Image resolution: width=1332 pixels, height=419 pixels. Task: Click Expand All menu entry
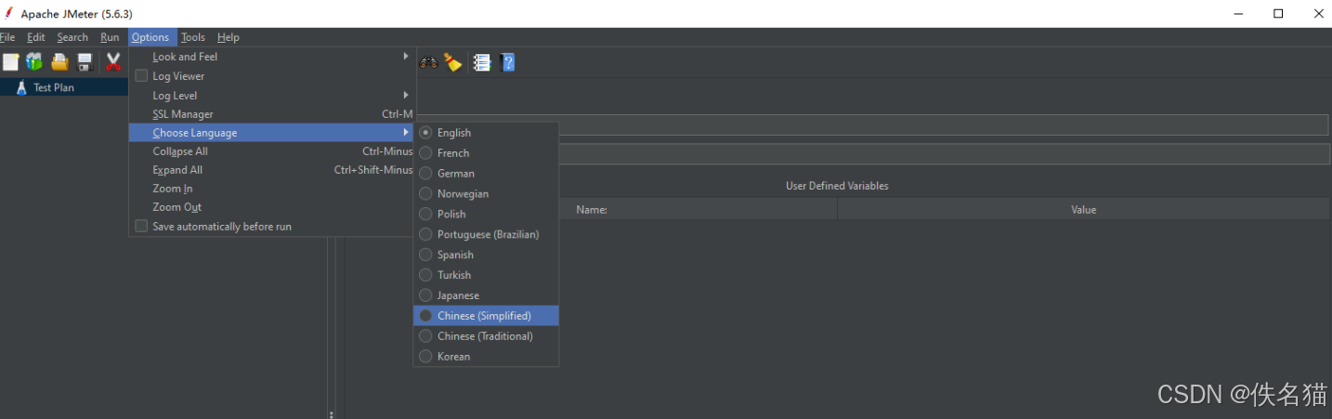click(272, 170)
